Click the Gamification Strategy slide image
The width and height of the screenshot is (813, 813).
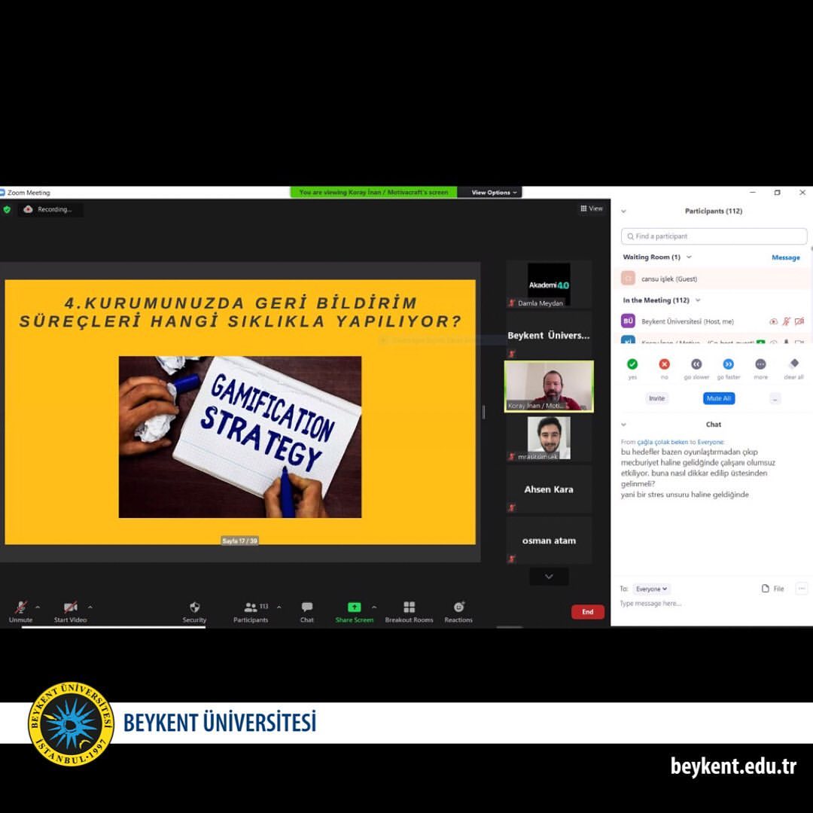tap(240, 437)
